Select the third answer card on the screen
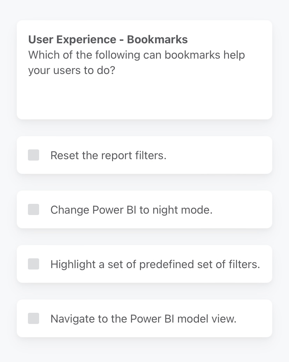Screen dimensions: 289x362 [144, 264]
